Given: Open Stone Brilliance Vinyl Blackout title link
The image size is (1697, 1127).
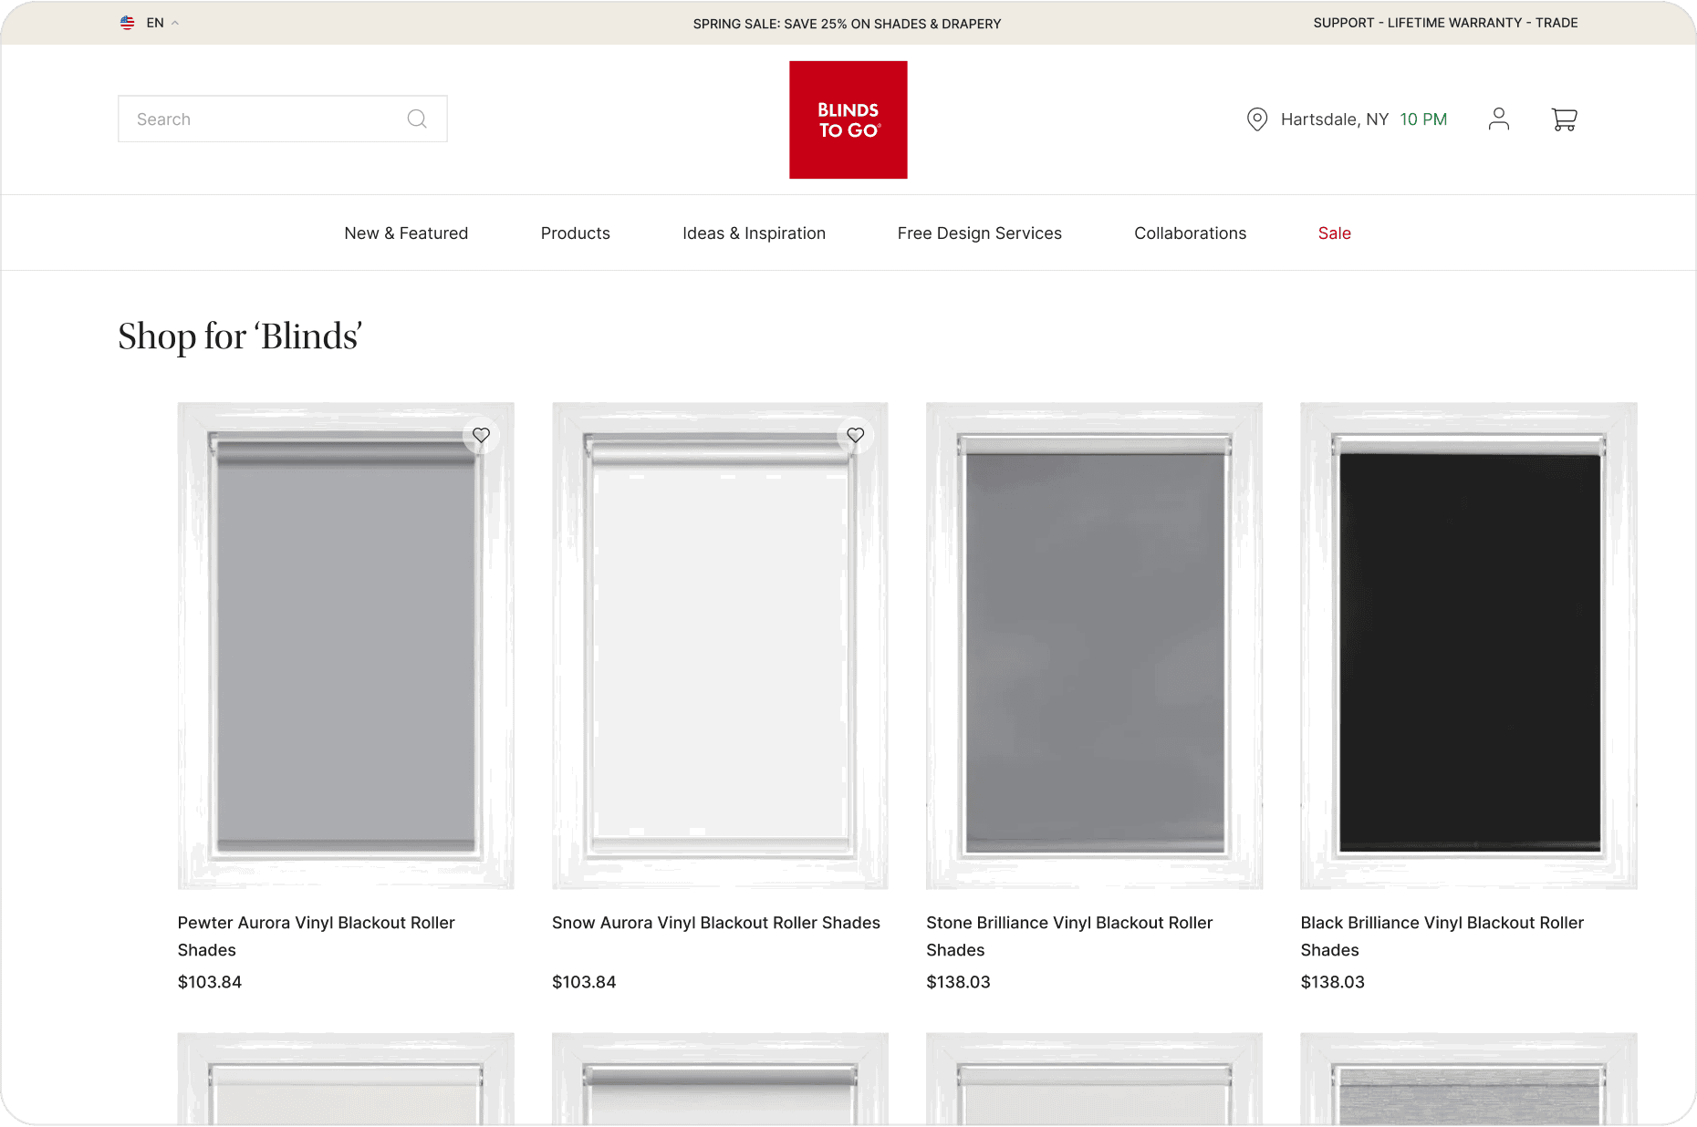Looking at the screenshot, I should coord(1068,923).
